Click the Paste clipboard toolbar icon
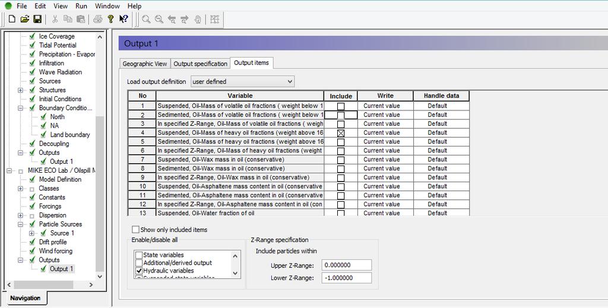608x308 pixels. click(x=81, y=19)
